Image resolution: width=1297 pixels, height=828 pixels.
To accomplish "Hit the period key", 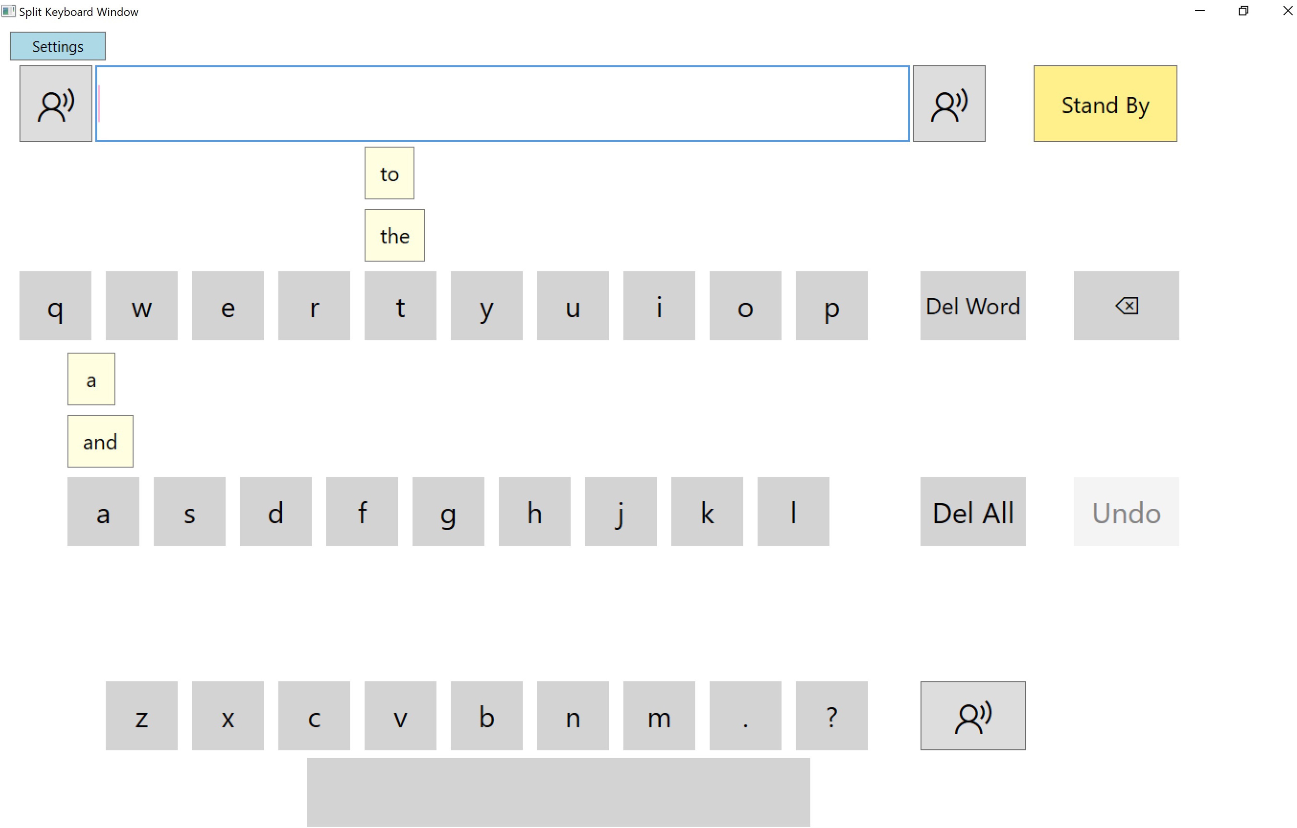I will [x=745, y=716].
